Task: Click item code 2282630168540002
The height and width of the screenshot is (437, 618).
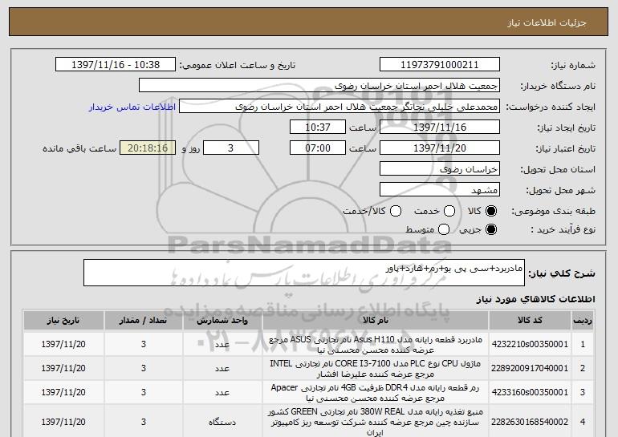Action: click(x=530, y=422)
